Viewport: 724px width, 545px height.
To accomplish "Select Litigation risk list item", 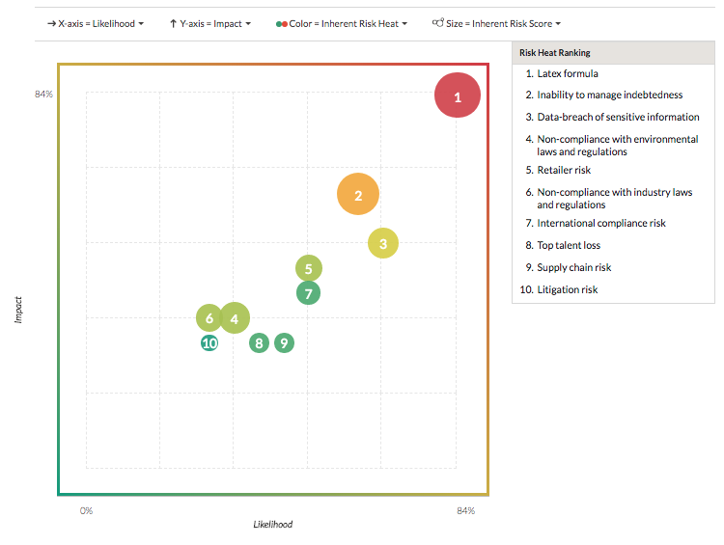I will tap(567, 289).
